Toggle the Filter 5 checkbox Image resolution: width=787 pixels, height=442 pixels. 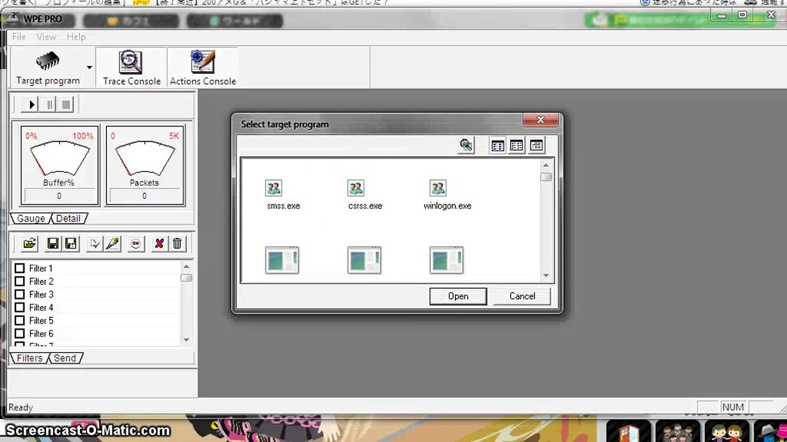click(20, 320)
